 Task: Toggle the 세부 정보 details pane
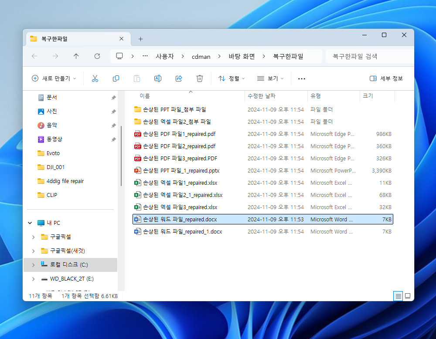tap(386, 78)
